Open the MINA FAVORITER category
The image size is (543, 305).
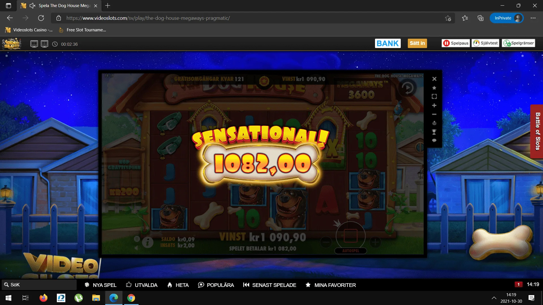pos(331,285)
